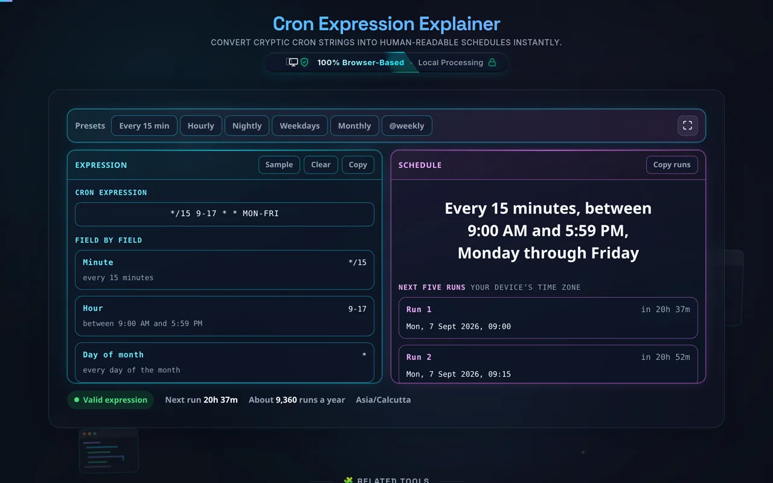Click the Next Five Runs label
773x483 pixels.
432,287
